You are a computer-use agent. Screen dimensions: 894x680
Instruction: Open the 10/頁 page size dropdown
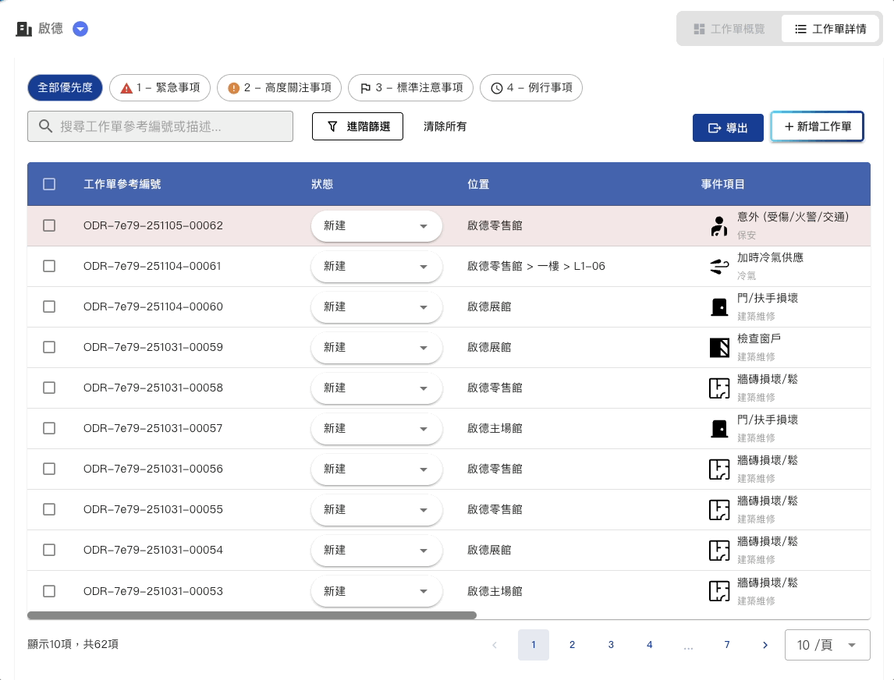click(827, 645)
